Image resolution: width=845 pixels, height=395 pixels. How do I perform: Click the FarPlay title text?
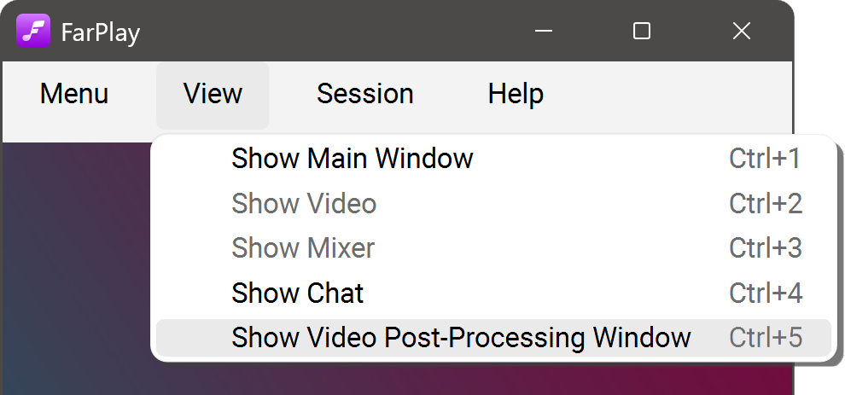101,33
